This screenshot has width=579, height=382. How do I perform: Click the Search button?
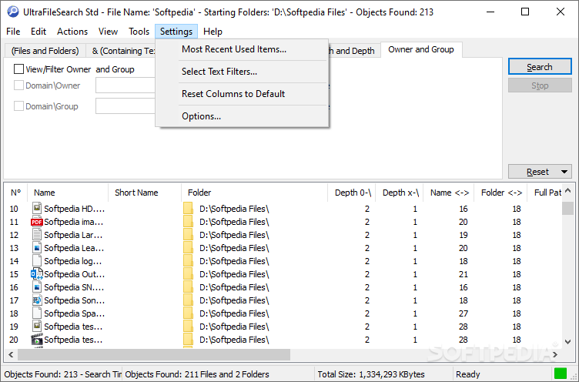pyautogui.click(x=540, y=67)
